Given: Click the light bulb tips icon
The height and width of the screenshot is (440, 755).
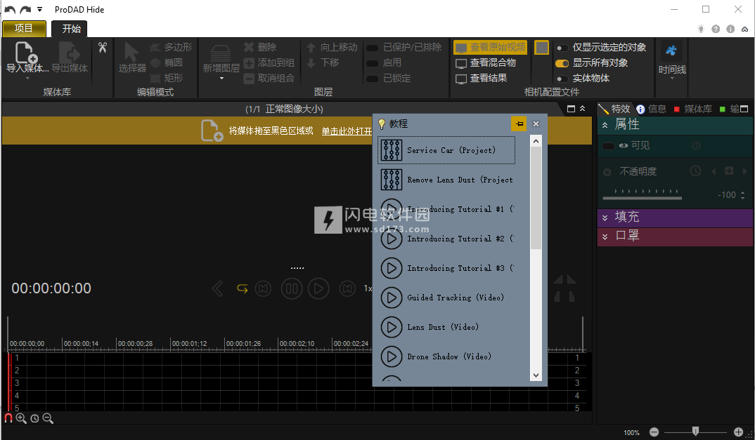Looking at the screenshot, I should point(701,29).
